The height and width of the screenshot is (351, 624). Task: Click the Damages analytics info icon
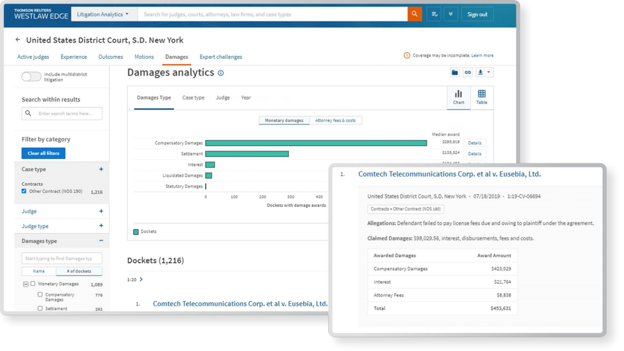pyautogui.click(x=221, y=73)
